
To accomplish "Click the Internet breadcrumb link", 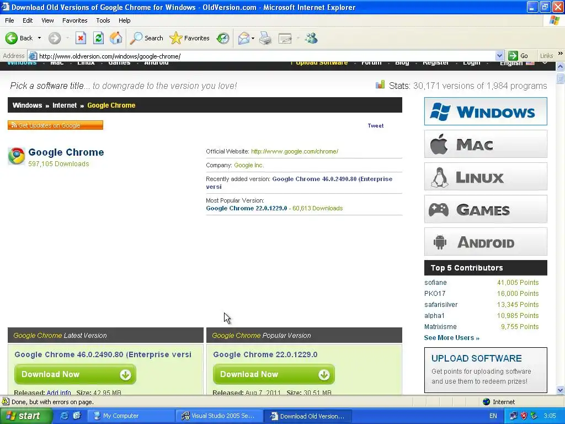I will (65, 105).
